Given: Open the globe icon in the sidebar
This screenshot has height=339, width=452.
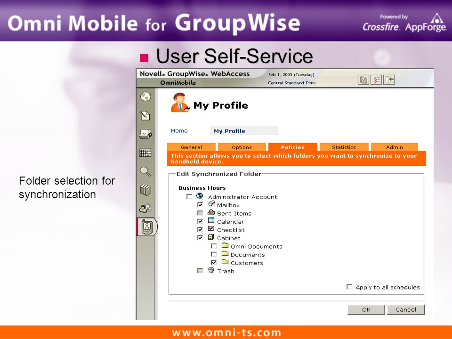Looking at the screenshot, I should [x=145, y=97].
